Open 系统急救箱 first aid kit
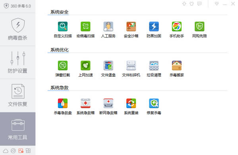This screenshot has width=238, height=155. click(x=85, y=103)
